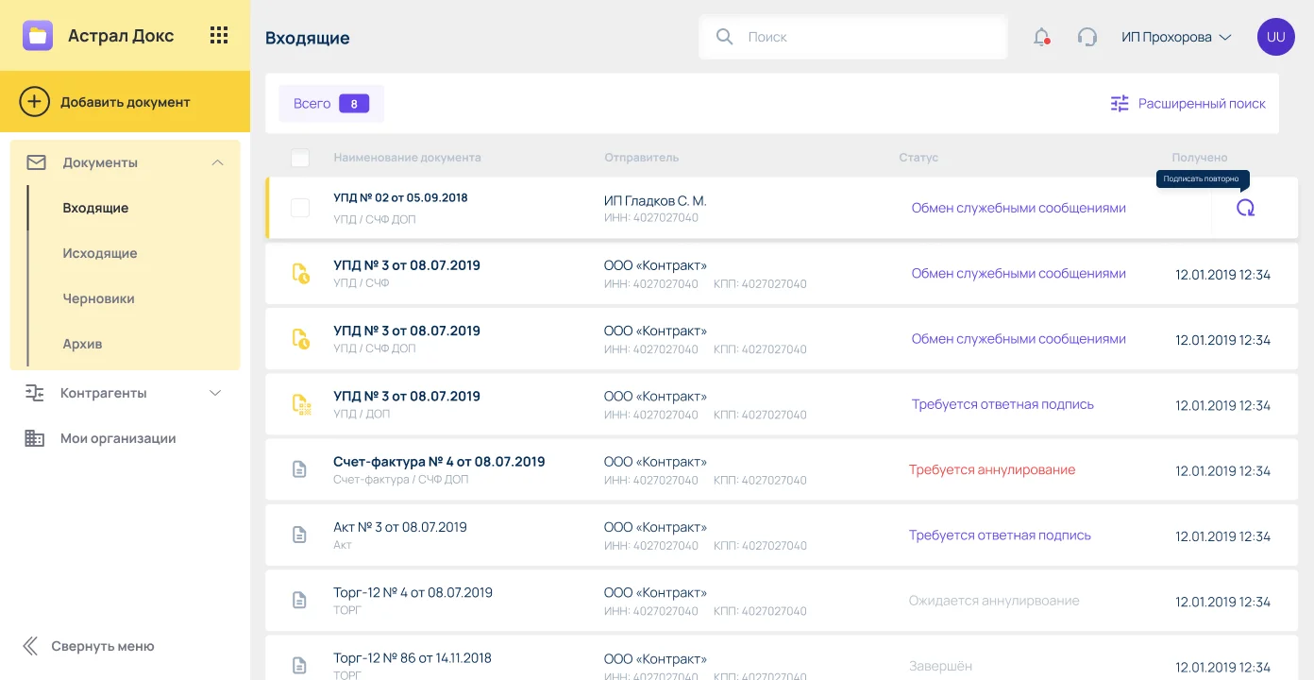1314x680 pixels.
Task: Open the Исходящие folder
Action: click(x=100, y=253)
